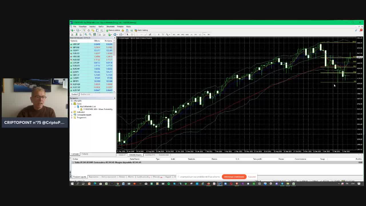The image size is (366, 206).
Task: Select the AUDUSD symbol row
Action: pos(91,60)
